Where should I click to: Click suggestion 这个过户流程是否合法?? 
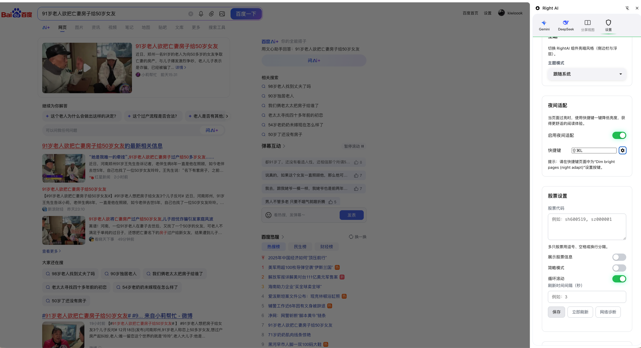(x=153, y=116)
